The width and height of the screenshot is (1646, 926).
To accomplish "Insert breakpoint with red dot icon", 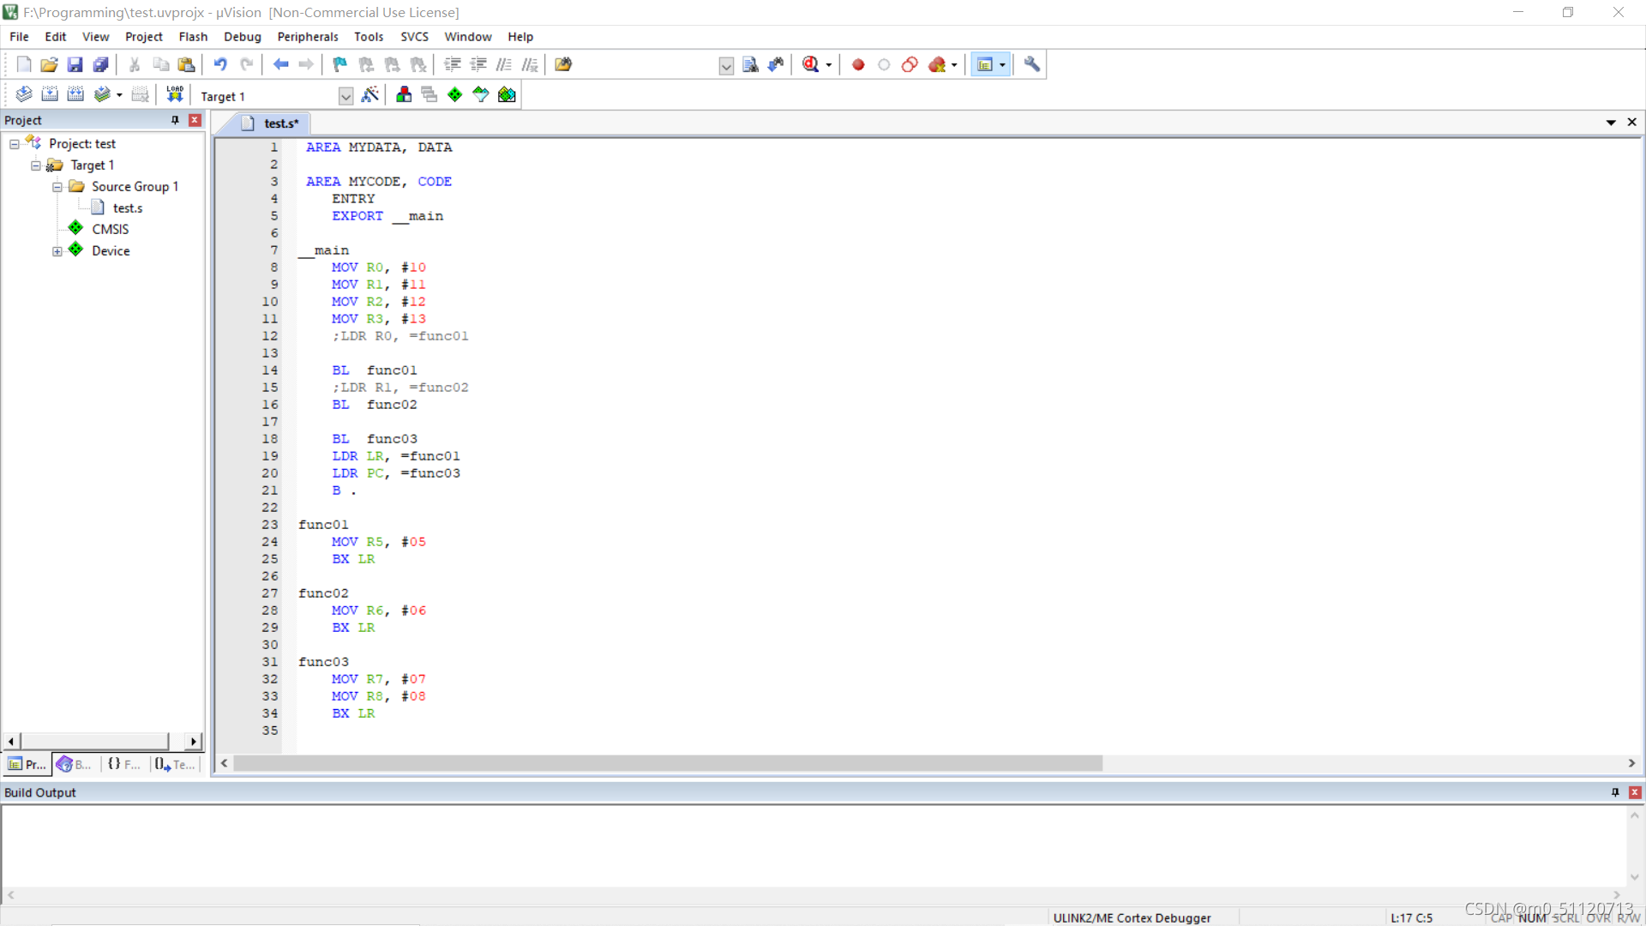I will click(858, 64).
